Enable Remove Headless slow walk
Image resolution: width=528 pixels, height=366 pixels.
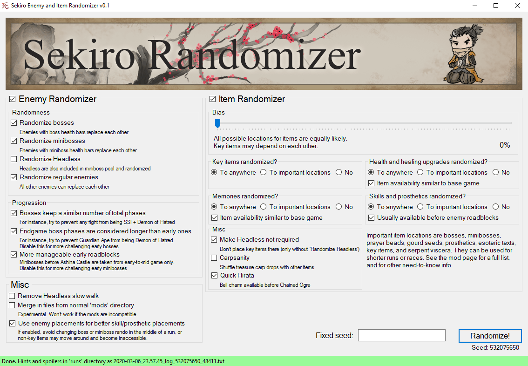[12, 296]
